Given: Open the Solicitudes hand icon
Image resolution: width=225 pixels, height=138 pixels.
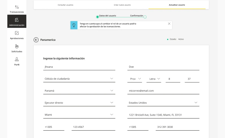Looking at the screenshot, I should [x=17, y=46].
